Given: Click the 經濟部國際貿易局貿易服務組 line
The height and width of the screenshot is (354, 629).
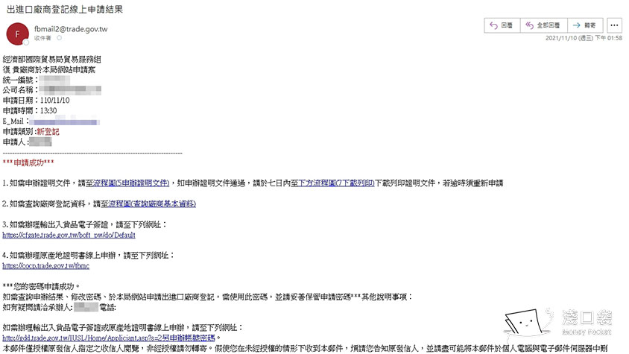Looking at the screenshot, I should [x=51, y=60].
